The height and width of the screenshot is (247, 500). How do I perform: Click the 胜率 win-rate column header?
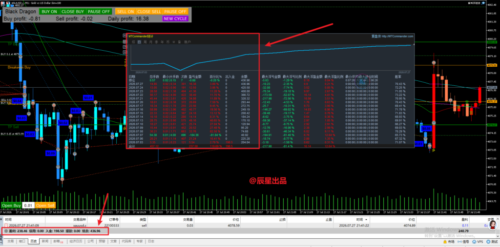(x=398, y=76)
